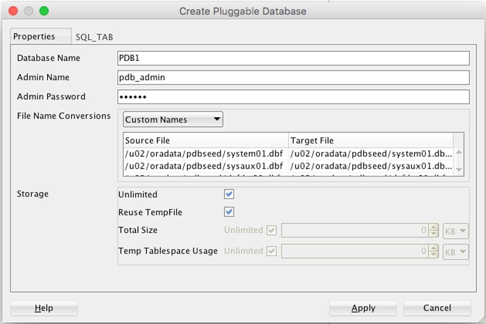The image size is (486, 324).
Task: Click the Apply button
Action: pyautogui.click(x=363, y=308)
